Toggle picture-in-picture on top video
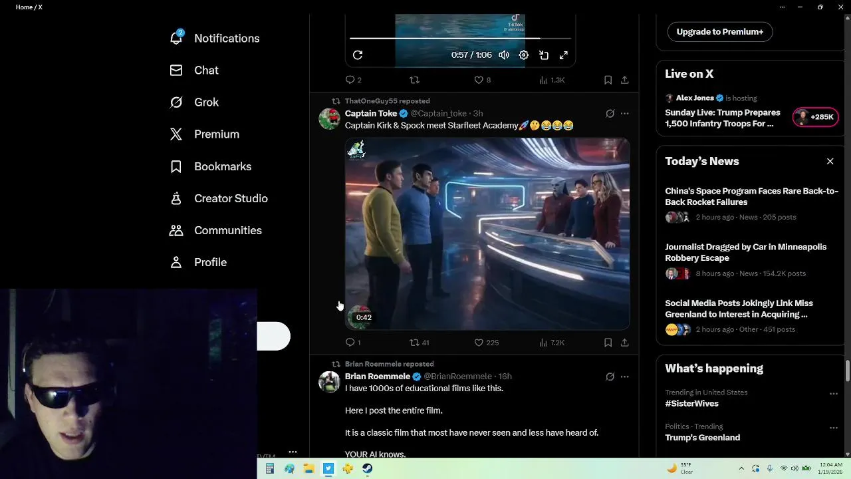This screenshot has height=479, width=851. click(544, 55)
